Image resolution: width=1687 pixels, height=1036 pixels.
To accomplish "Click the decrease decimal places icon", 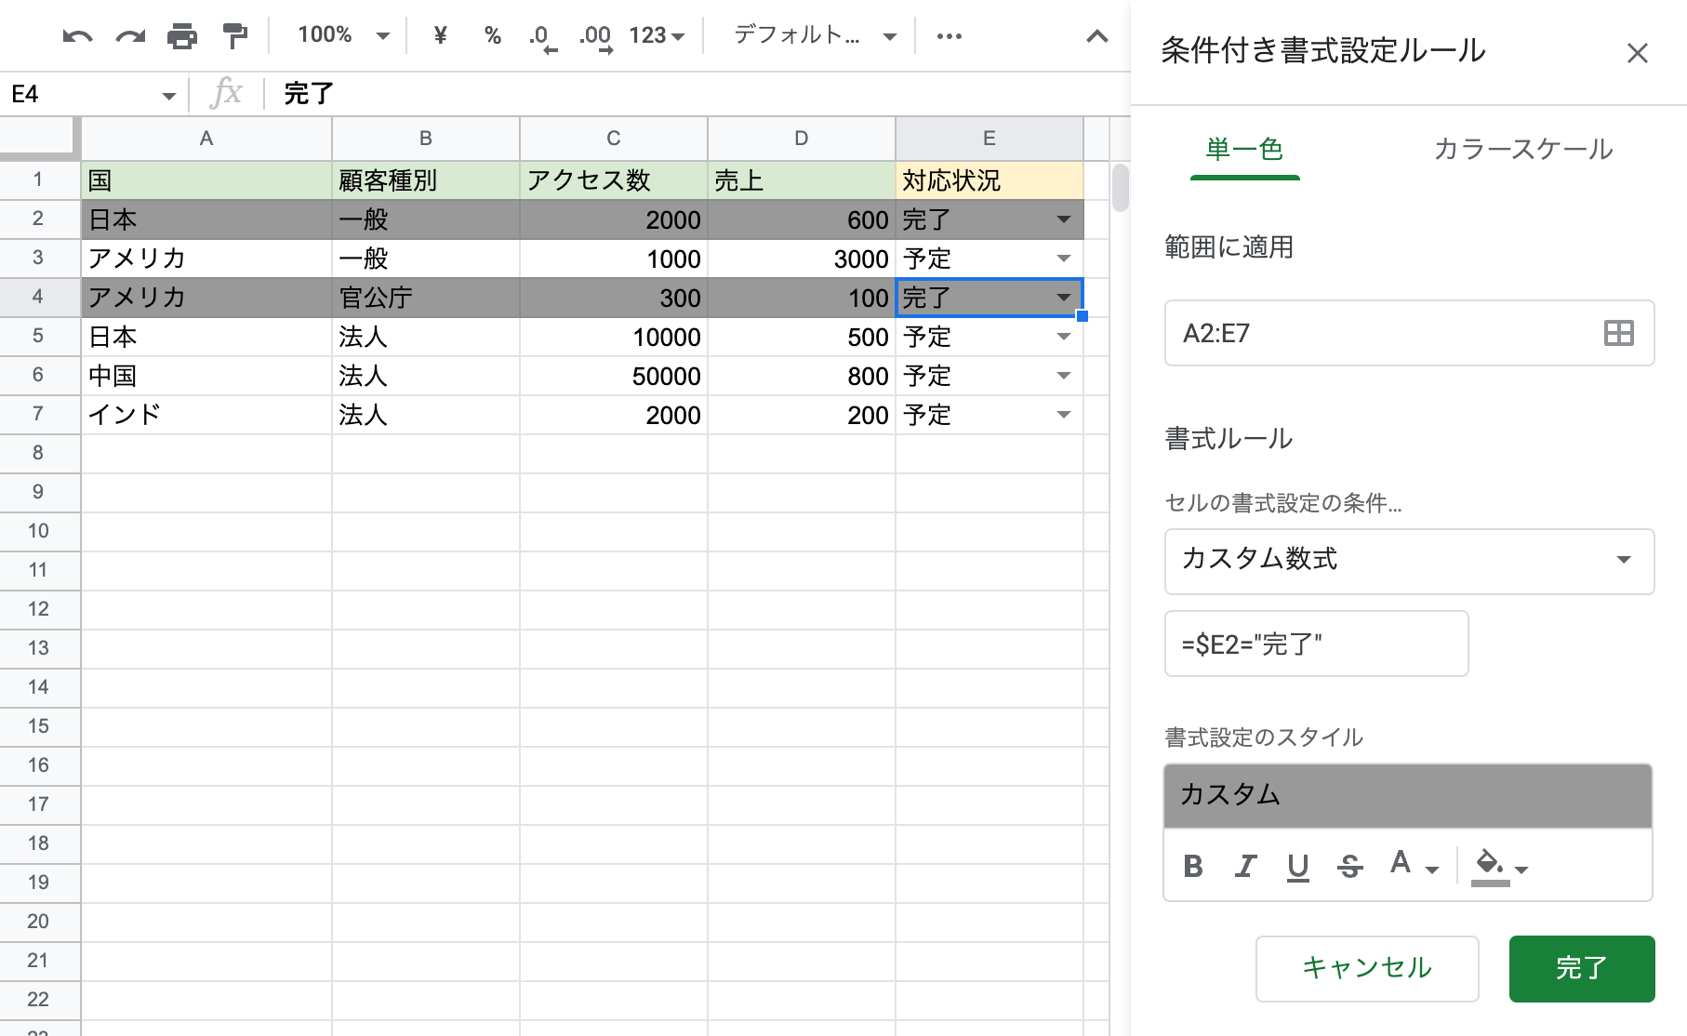I will click(x=542, y=36).
